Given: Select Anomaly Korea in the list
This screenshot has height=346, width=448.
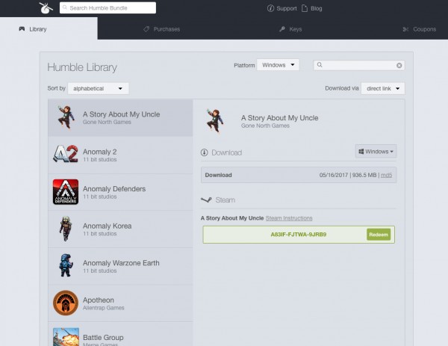Looking at the screenshot, I should click(x=120, y=229).
